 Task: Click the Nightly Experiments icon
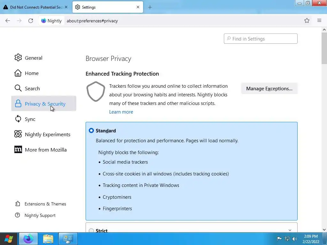tap(18, 134)
